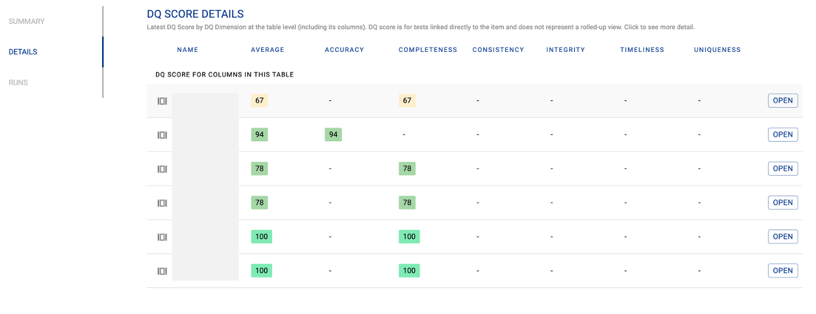Click the CONSISTENCY column header

click(498, 50)
